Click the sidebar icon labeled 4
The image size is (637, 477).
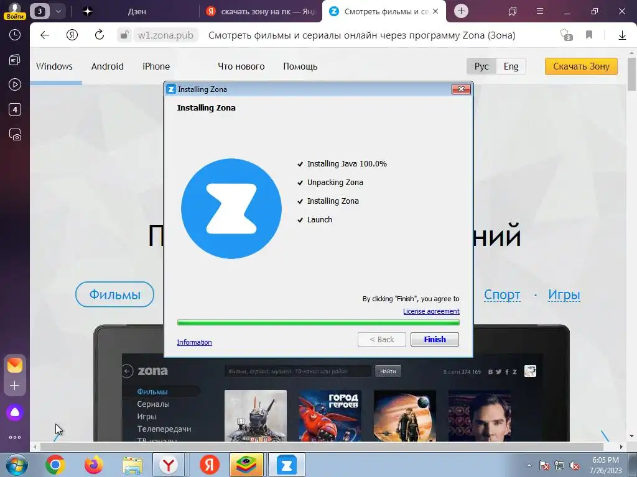click(15, 109)
